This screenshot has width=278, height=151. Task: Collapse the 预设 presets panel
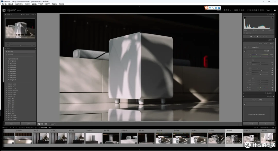[x=5, y=48]
